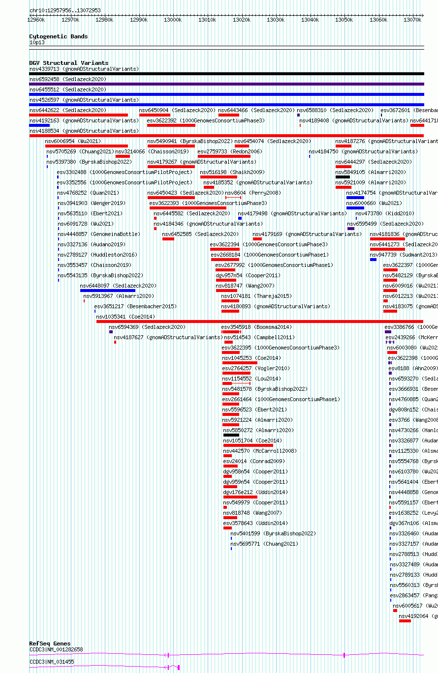The height and width of the screenshot is (673, 438).
Task: Click the red bar under nsv6006954
Action: (x=87, y=146)
